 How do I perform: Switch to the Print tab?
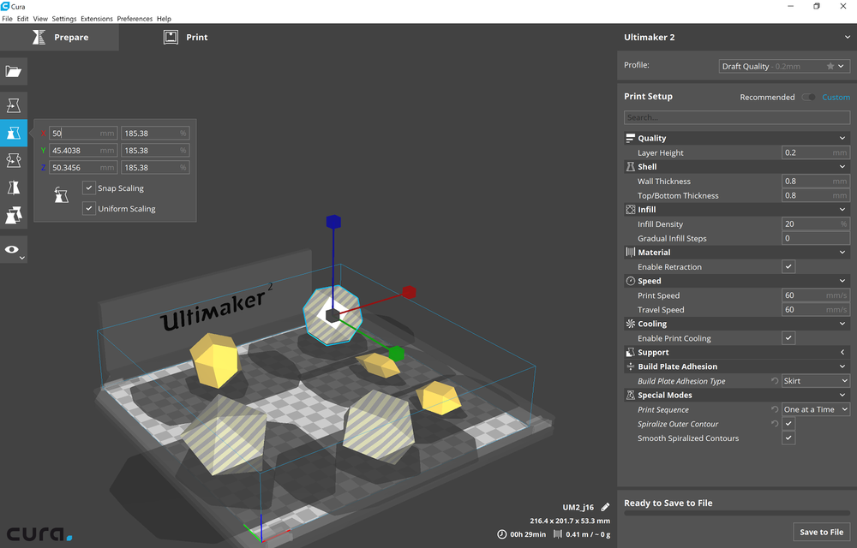185,37
